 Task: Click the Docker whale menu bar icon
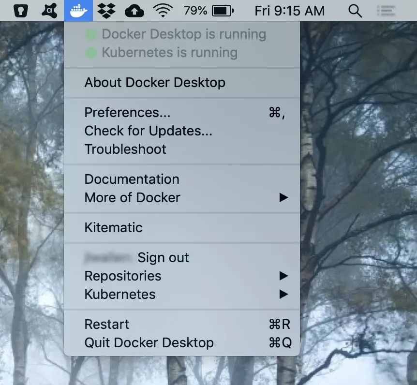tap(78, 11)
